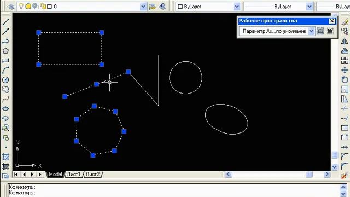
Task: Click the Move tool
Action: [x=345, y=70]
